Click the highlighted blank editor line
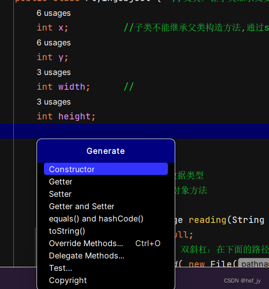 [134, 131]
